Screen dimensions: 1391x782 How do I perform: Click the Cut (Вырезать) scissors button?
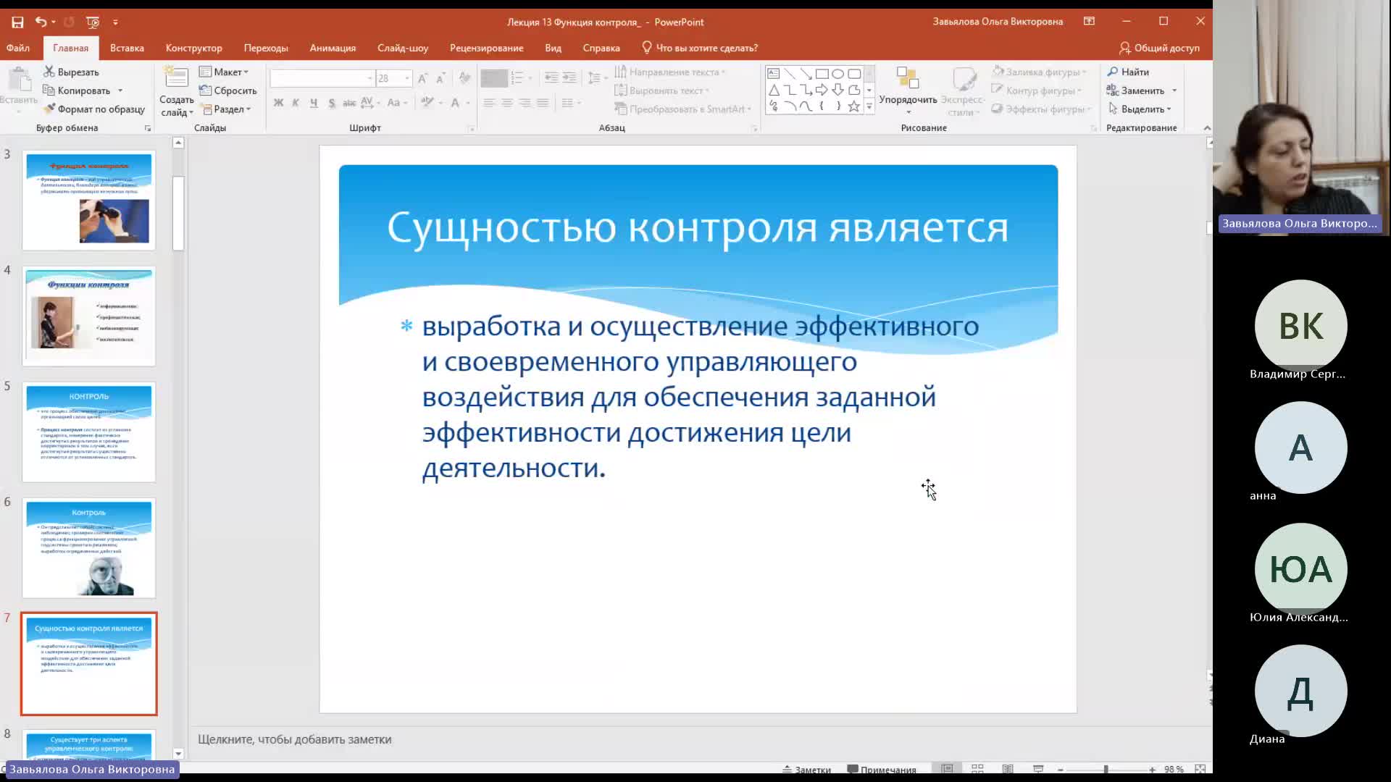(x=71, y=72)
